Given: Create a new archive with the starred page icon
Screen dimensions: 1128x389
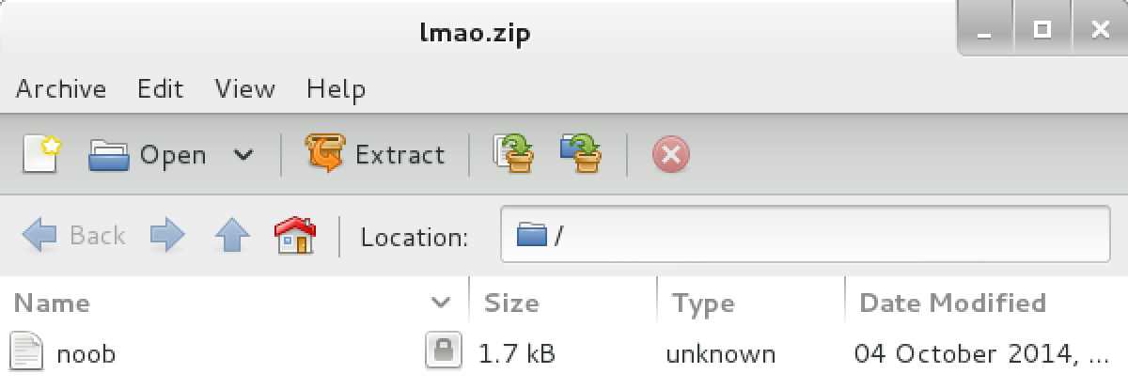Looking at the screenshot, I should [40, 154].
